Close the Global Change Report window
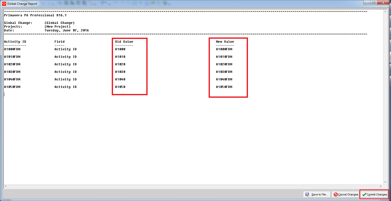 coord(384,3)
